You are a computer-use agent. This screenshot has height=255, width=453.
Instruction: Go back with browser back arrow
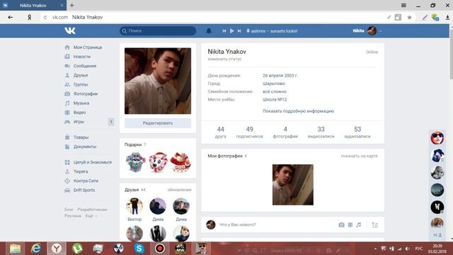pyautogui.click(x=11, y=17)
